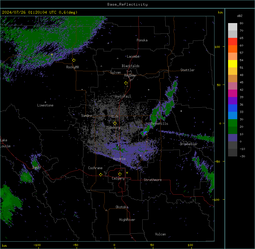Pick the yellow 51-54 dBZ legend swatch
The image size is (255, 249).
coord(233,64)
